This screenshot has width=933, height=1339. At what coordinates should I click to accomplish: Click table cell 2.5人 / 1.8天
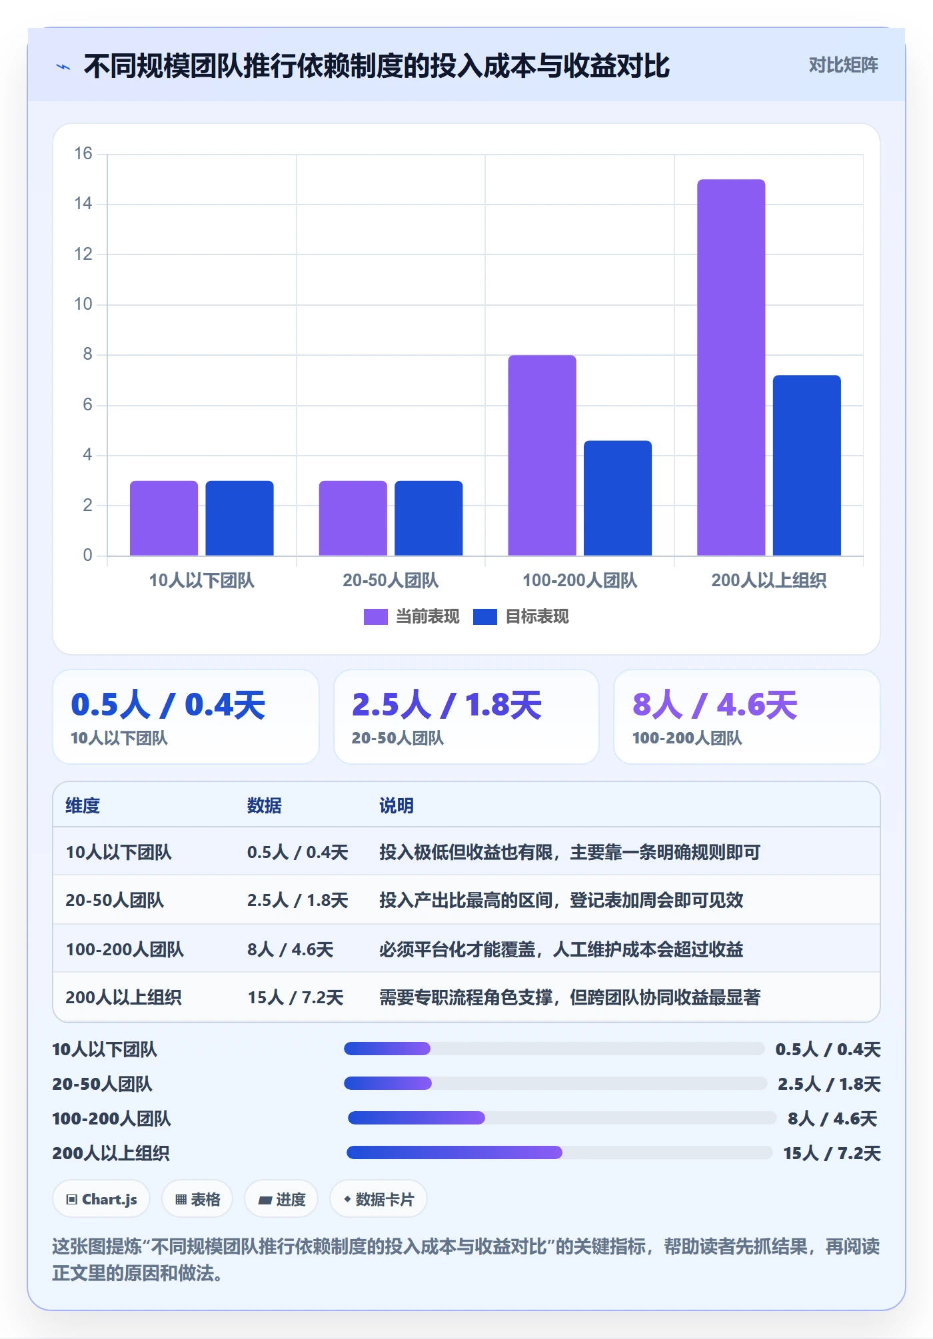click(x=298, y=900)
